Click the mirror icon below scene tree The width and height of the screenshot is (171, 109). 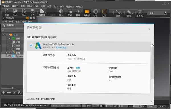click(14, 93)
